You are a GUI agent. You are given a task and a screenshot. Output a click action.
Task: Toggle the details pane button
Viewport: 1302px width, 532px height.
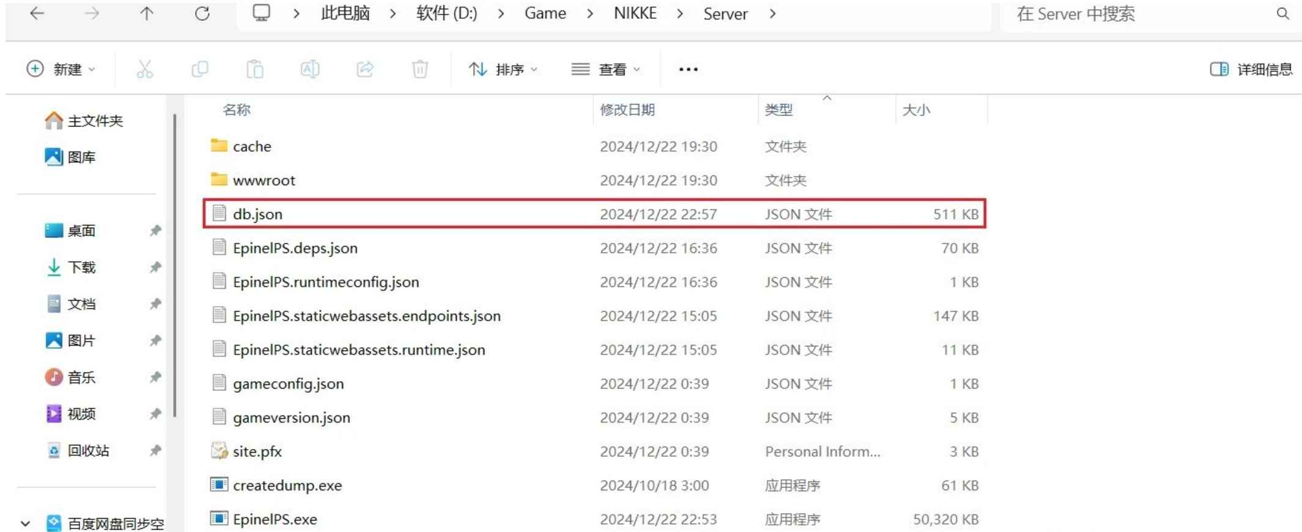point(1251,69)
